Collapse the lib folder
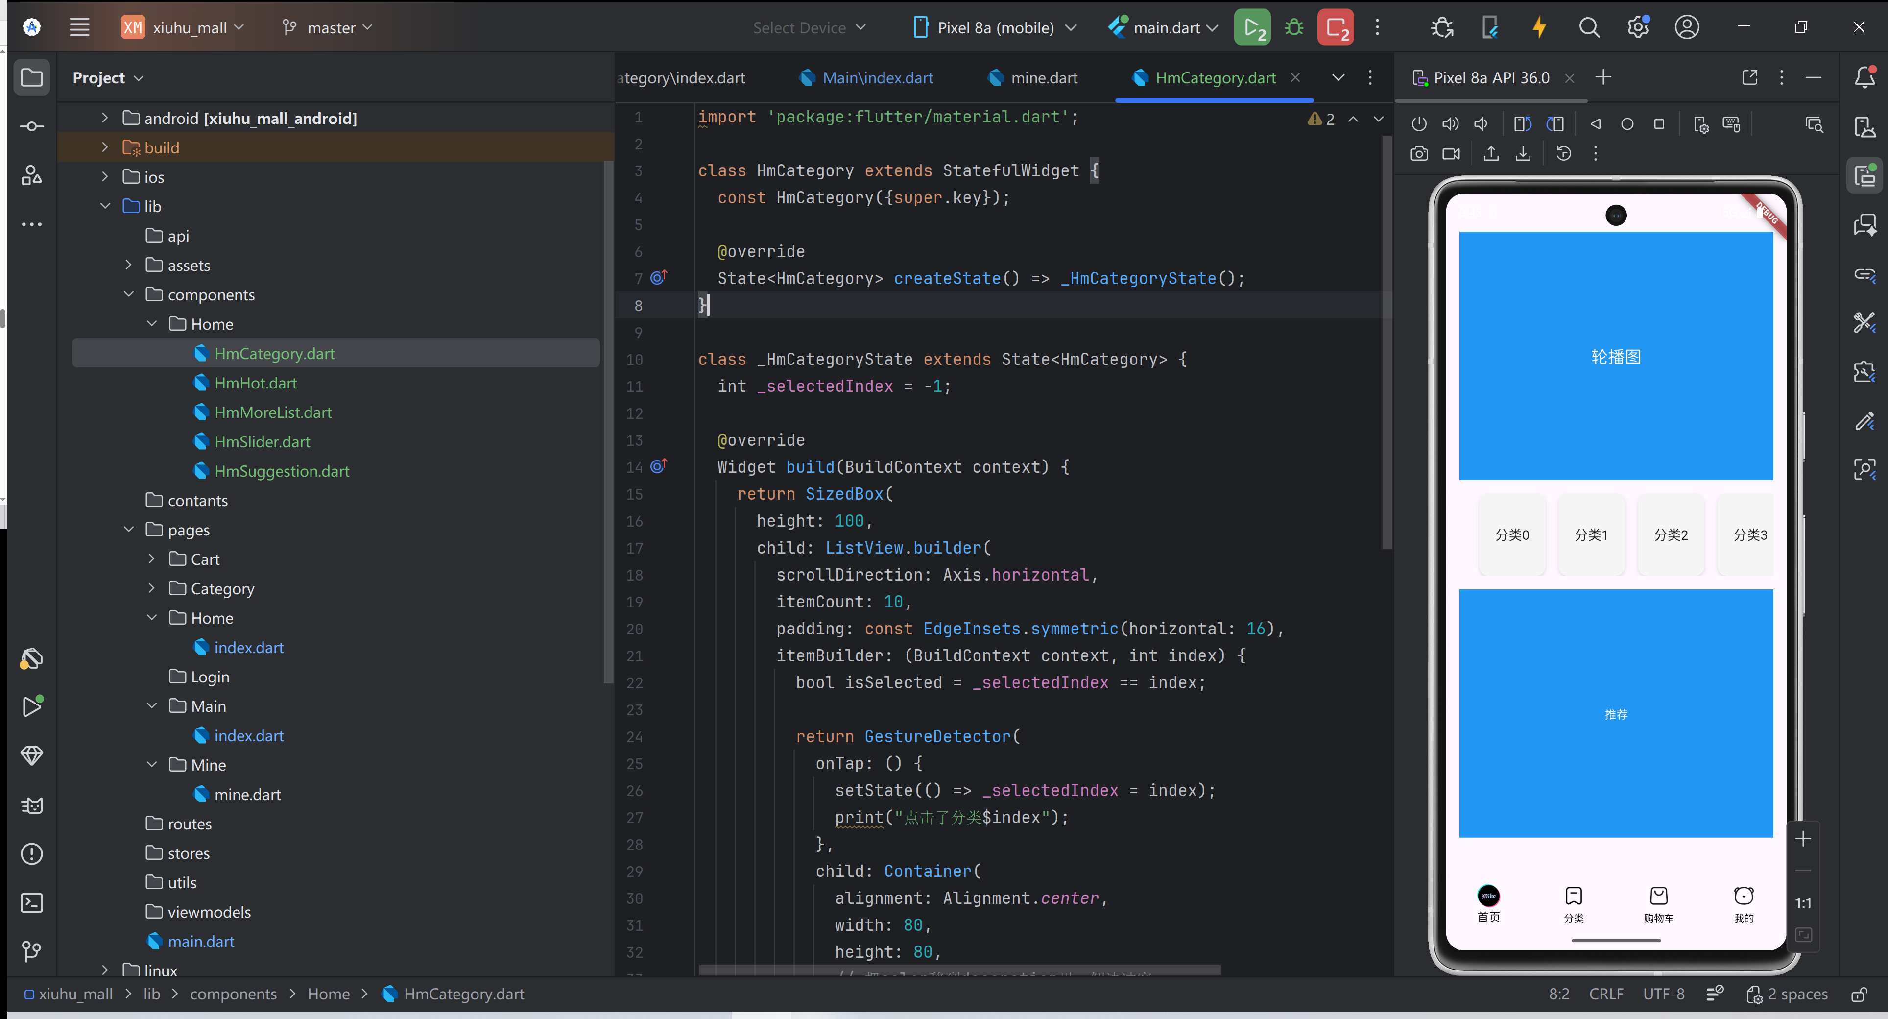 click(x=105, y=206)
